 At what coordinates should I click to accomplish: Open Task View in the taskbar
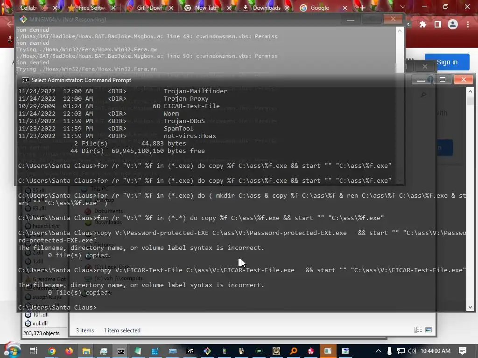[x=33, y=351]
